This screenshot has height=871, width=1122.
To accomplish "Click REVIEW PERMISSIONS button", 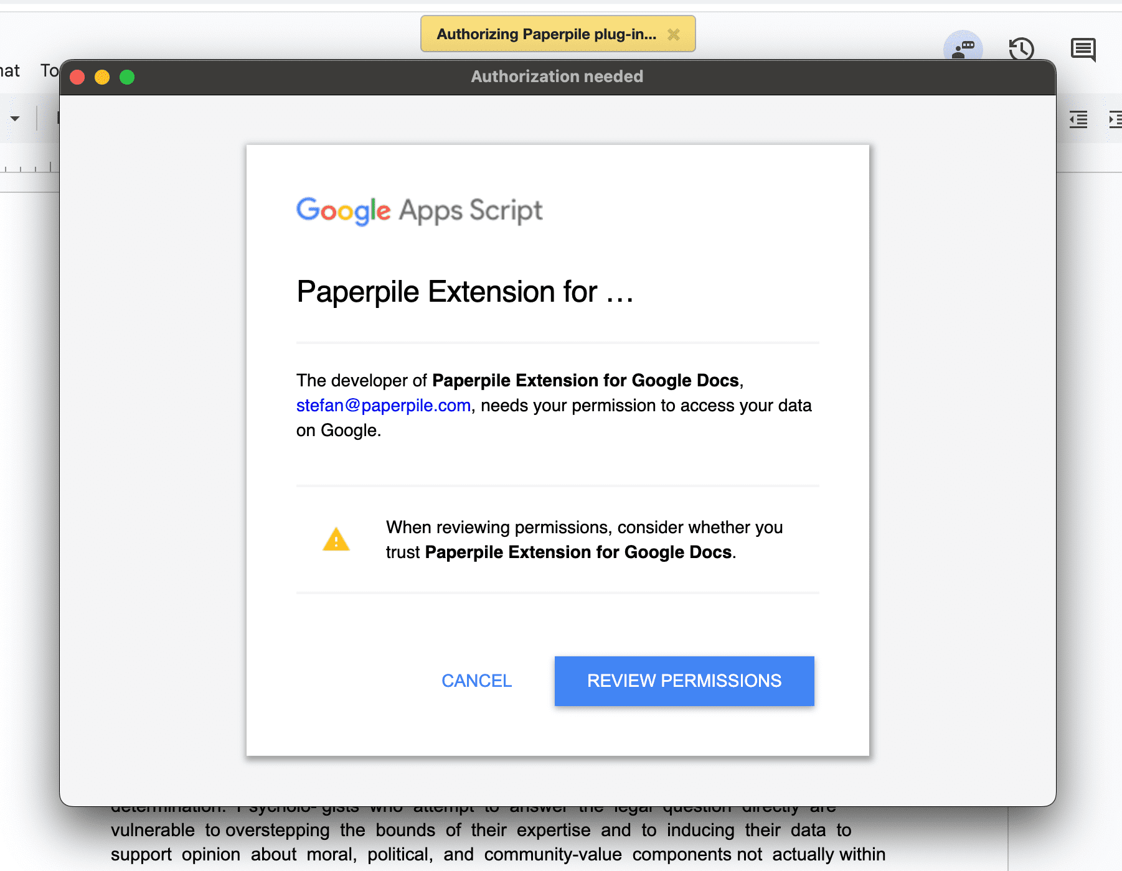I will tap(684, 681).
